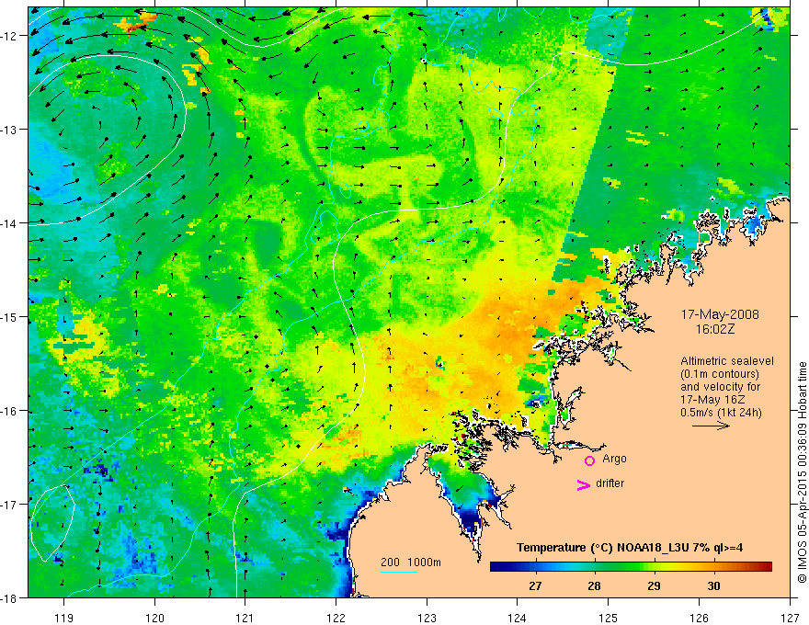Click the "200 1000m" depth legend text
Viewport: 809px width, 625px height.
pos(399,562)
